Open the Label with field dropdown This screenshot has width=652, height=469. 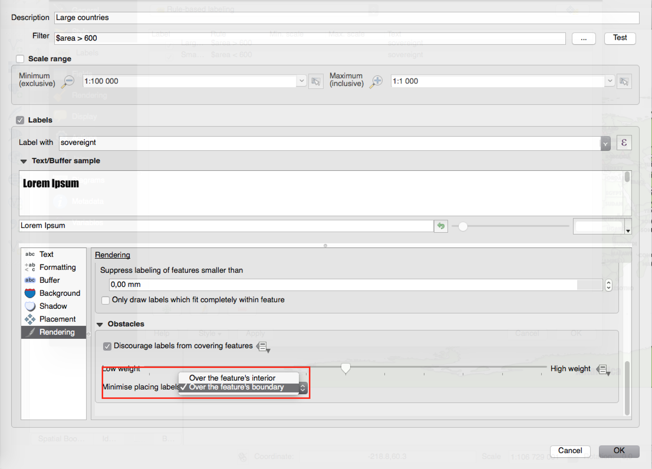[605, 144]
